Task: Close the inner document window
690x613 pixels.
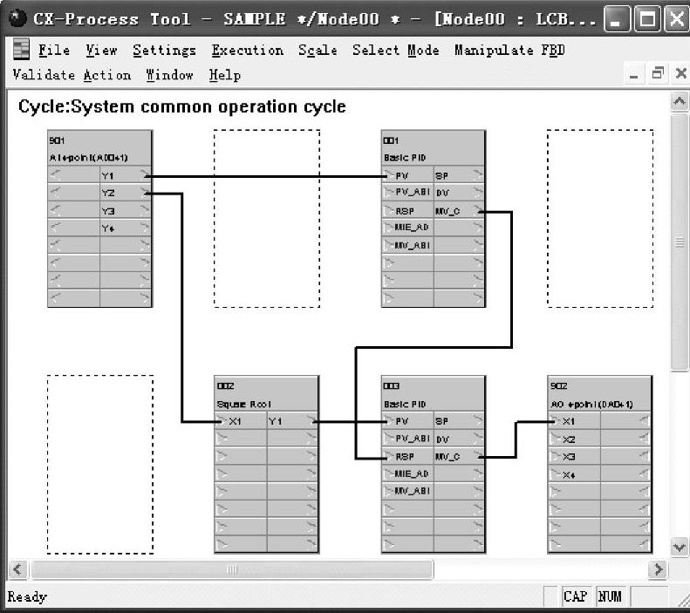Action: 680,73
